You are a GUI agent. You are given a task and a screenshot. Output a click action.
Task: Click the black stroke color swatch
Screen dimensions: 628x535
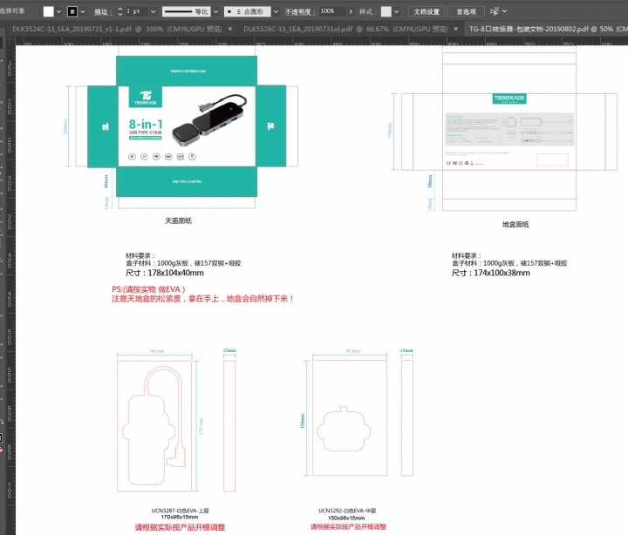[x=72, y=11]
